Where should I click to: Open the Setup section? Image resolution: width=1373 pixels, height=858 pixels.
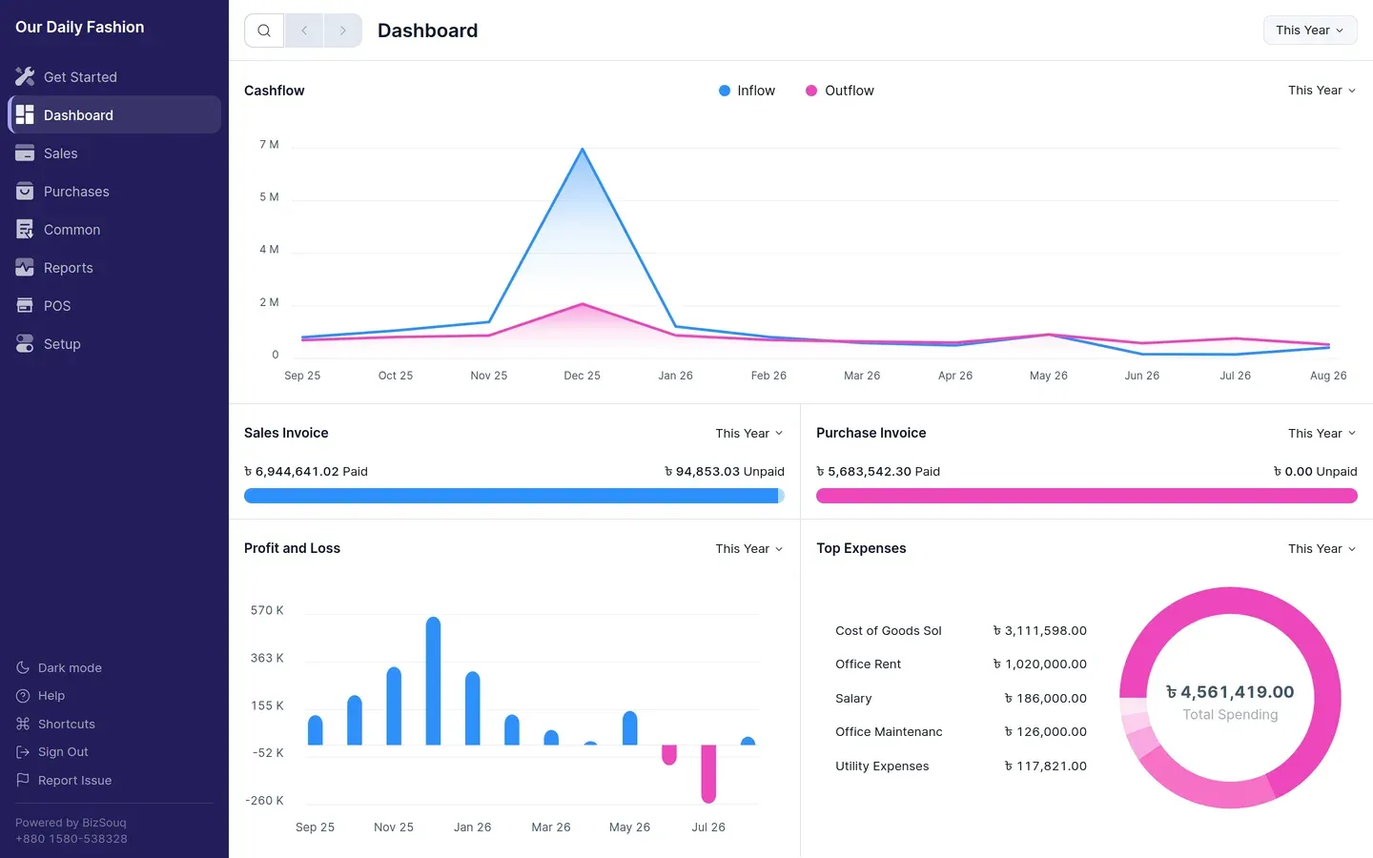point(114,343)
